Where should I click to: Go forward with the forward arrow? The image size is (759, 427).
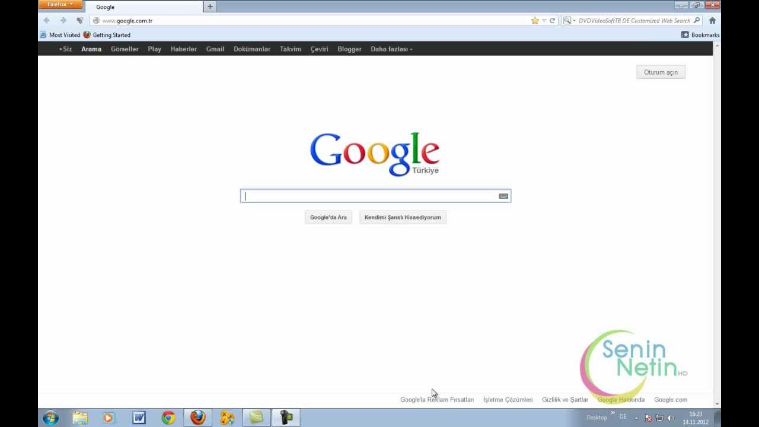(x=63, y=20)
